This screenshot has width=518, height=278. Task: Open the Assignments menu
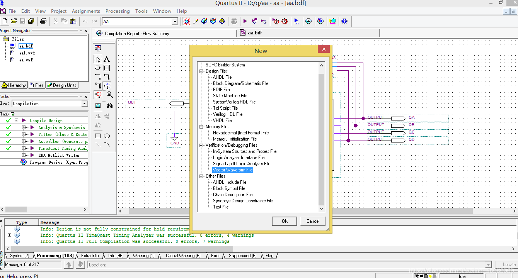86,11
